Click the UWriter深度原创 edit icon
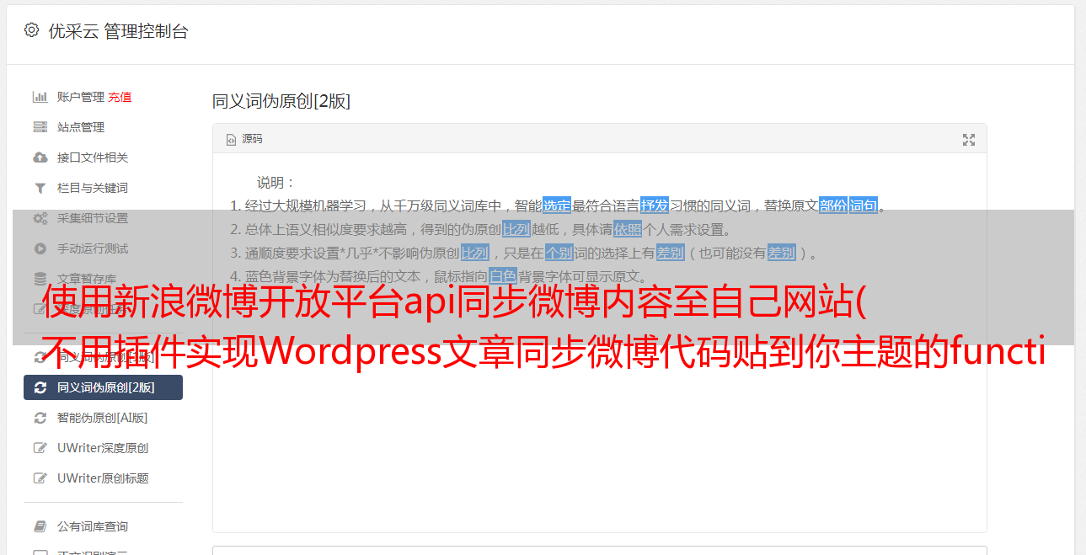The width and height of the screenshot is (1086, 555). click(40, 448)
